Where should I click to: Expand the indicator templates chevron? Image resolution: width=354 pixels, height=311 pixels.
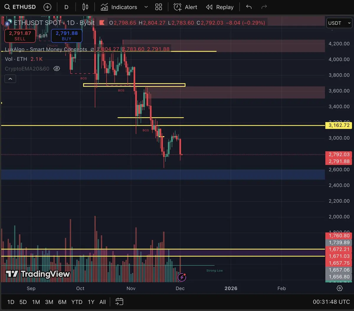click(146, 7)
